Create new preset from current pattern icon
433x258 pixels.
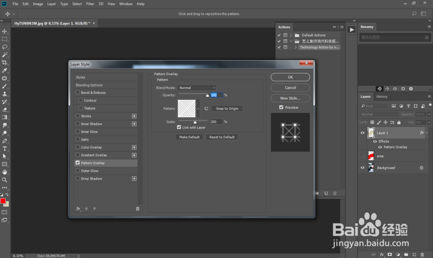point(206,108)
